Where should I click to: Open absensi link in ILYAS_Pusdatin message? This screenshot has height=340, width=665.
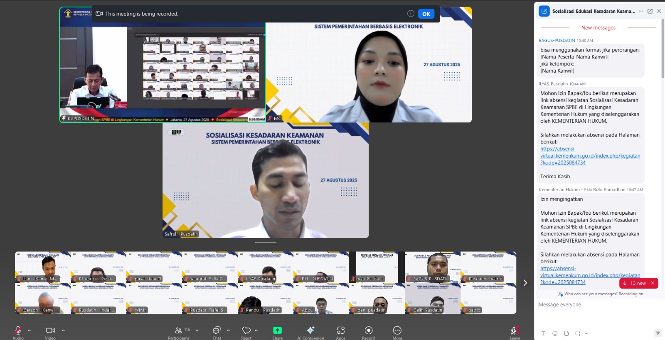coord(590,156)
